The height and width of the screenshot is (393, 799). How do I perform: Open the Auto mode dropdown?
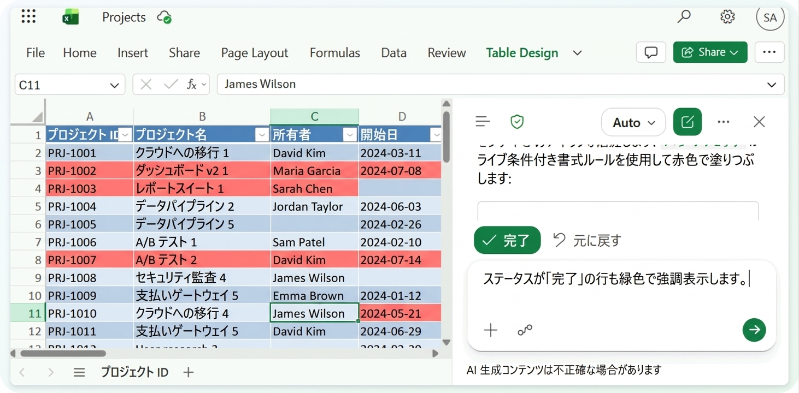click(633, 122)
